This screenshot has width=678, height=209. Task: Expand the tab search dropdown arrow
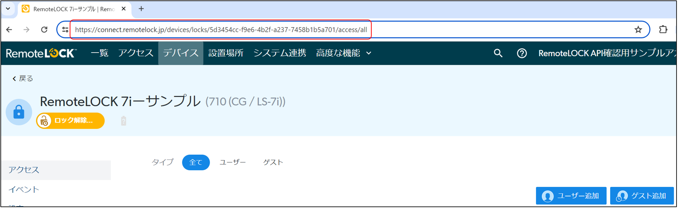pyautogui.click(x=8, y=8)
